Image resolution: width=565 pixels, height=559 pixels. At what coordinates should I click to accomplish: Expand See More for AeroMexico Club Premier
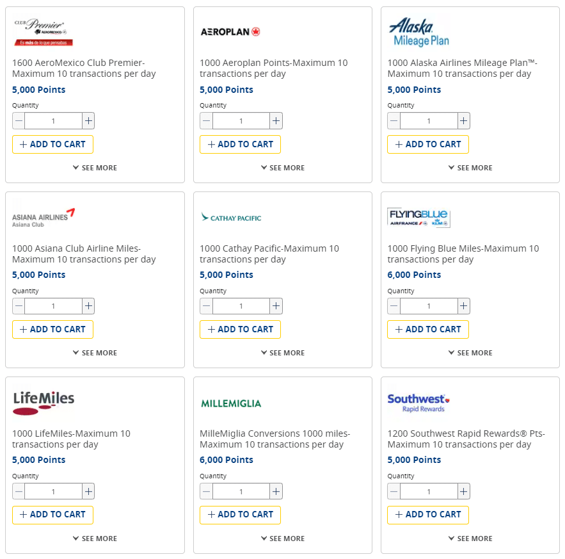pyautogui.click(x=95, y=168)
